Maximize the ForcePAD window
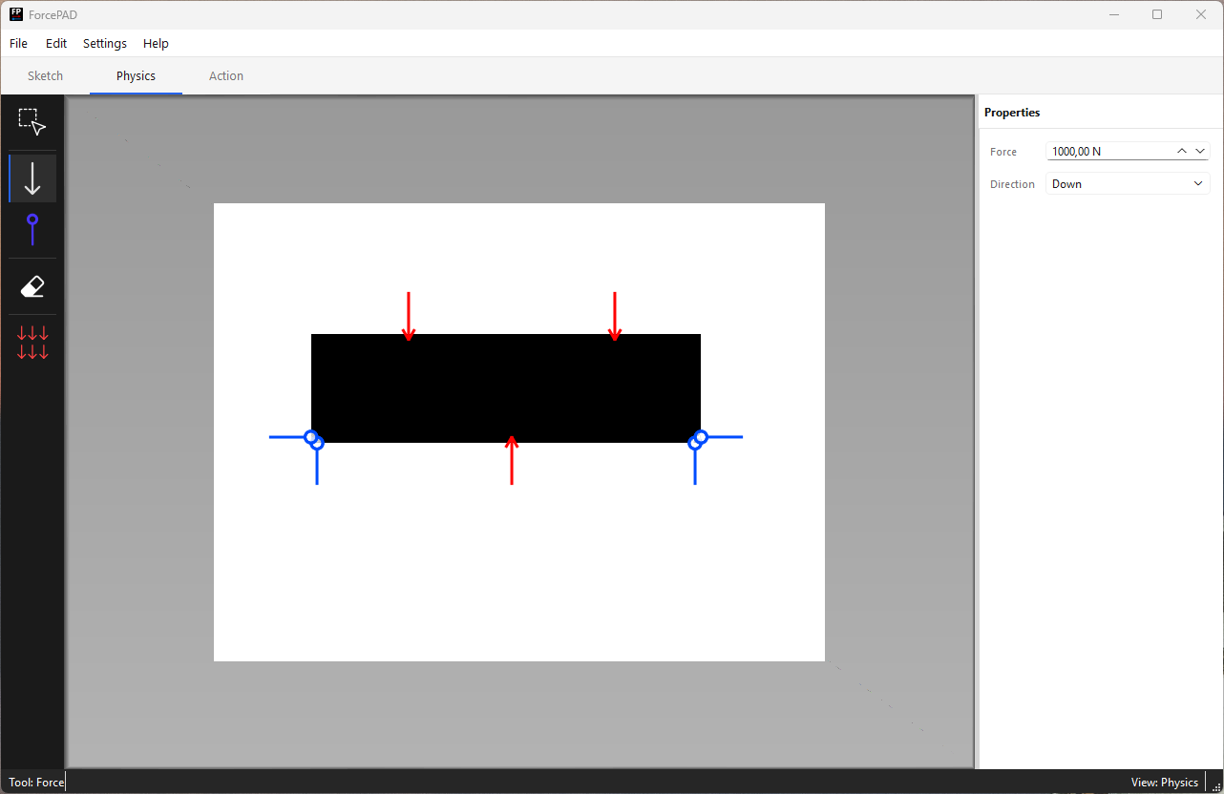 pos(1157,14)
